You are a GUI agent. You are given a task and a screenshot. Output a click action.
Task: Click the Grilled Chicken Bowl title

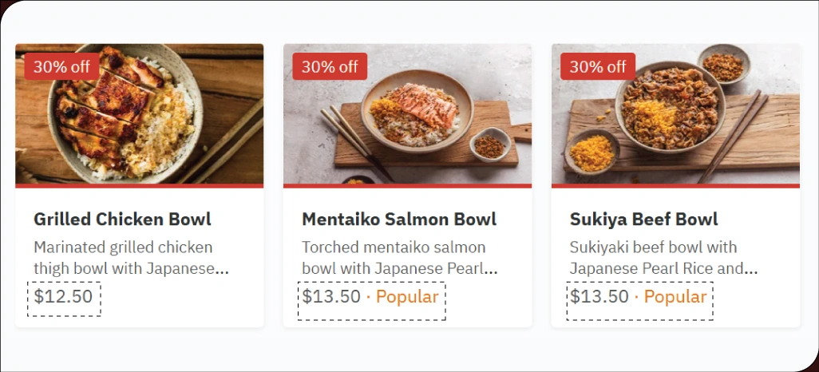(x=122, y=219)
